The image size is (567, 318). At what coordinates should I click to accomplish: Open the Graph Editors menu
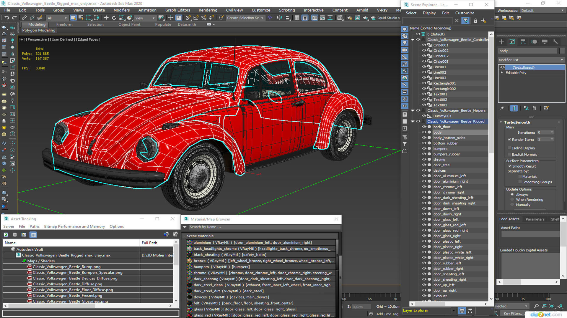(x=178, y=10)
